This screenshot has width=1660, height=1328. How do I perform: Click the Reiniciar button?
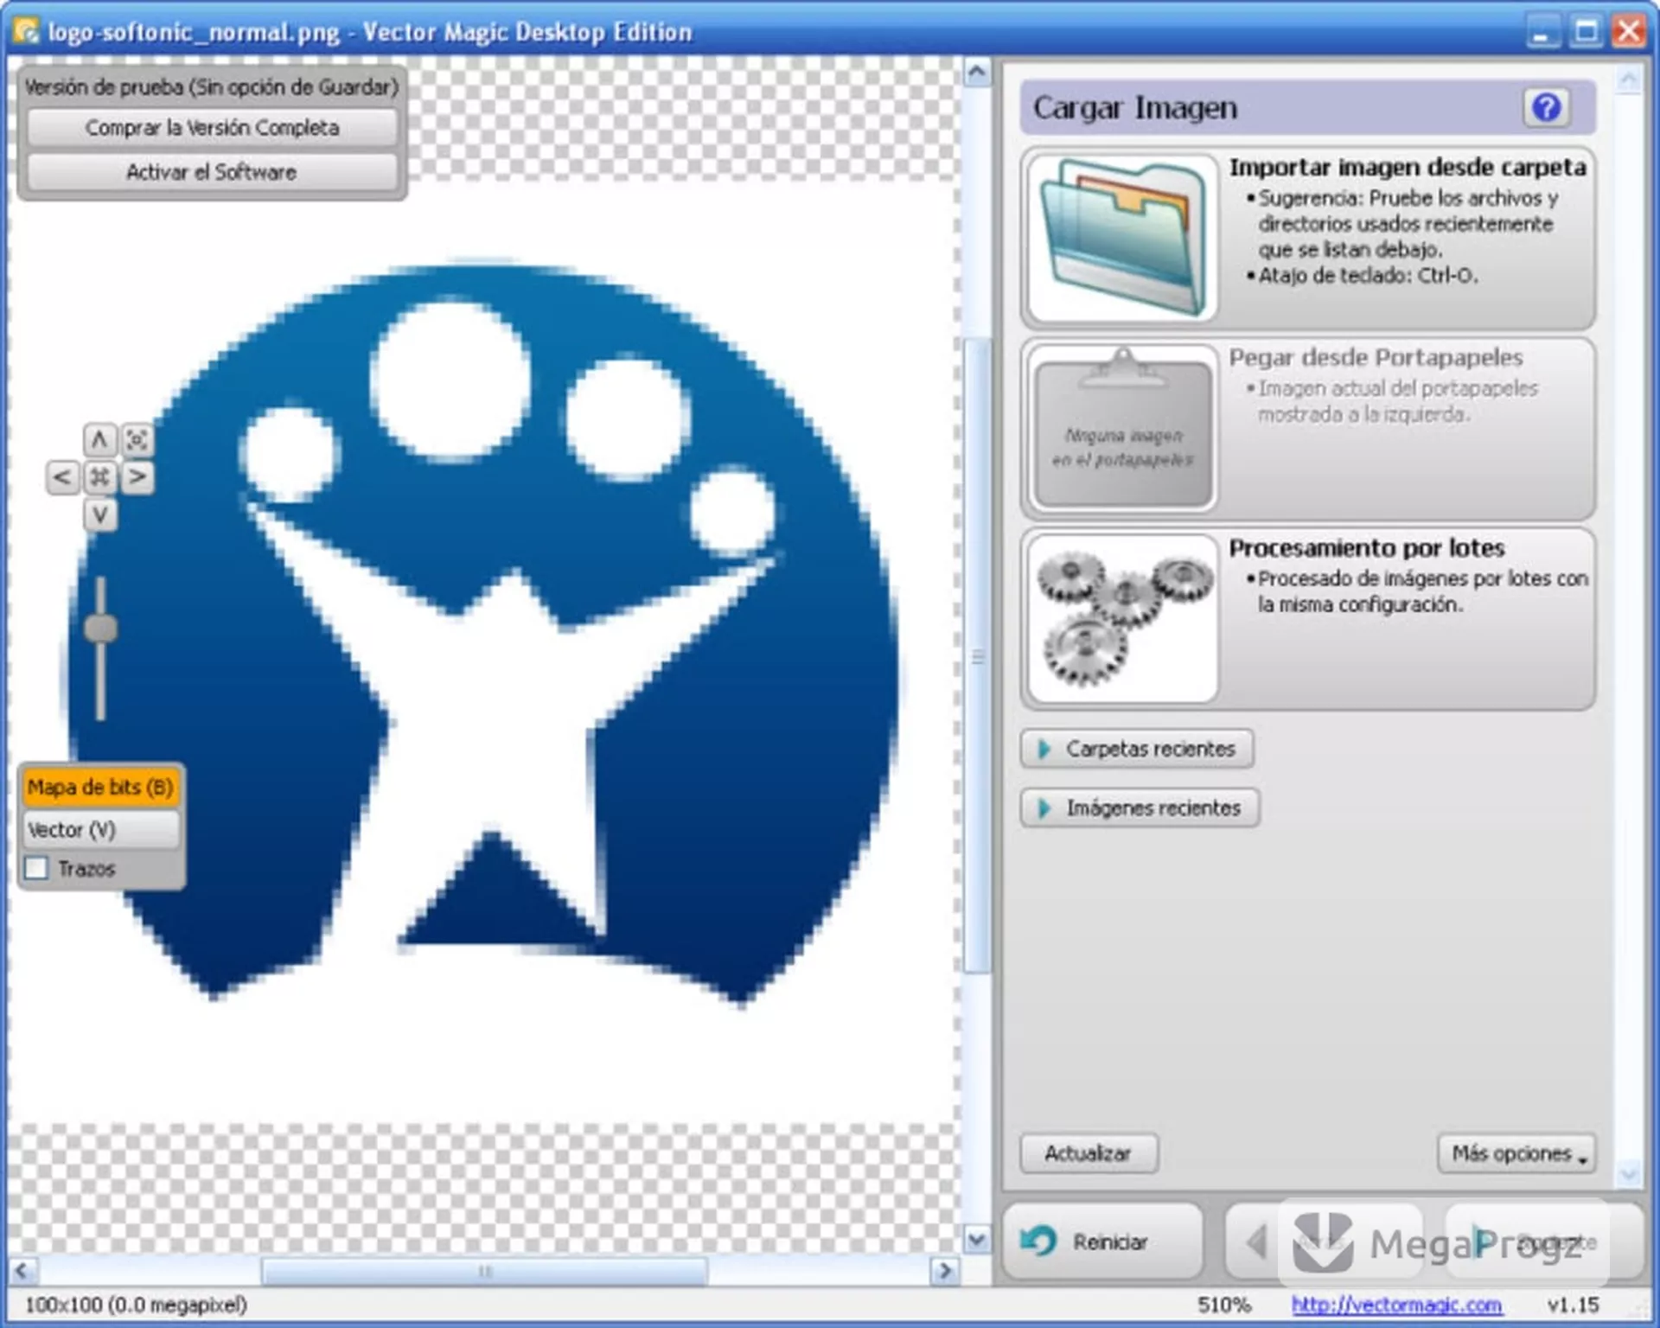[x=1103, y=1242]
